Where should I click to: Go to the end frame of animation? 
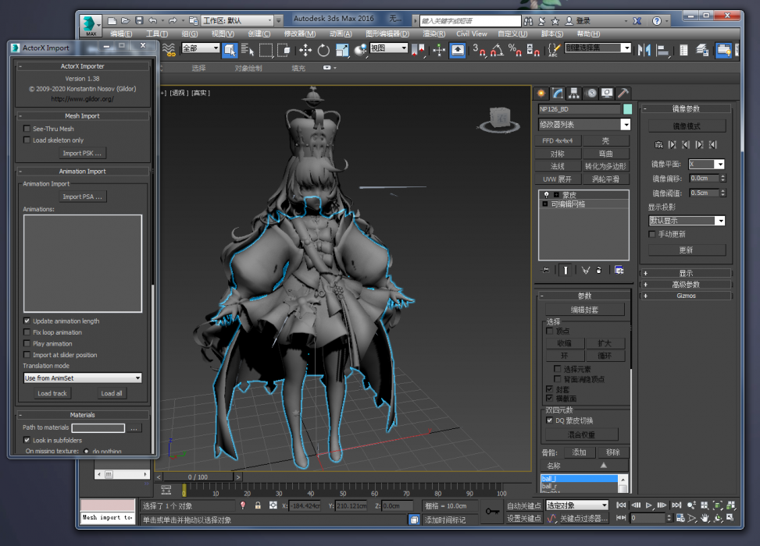tap(677, 505)
